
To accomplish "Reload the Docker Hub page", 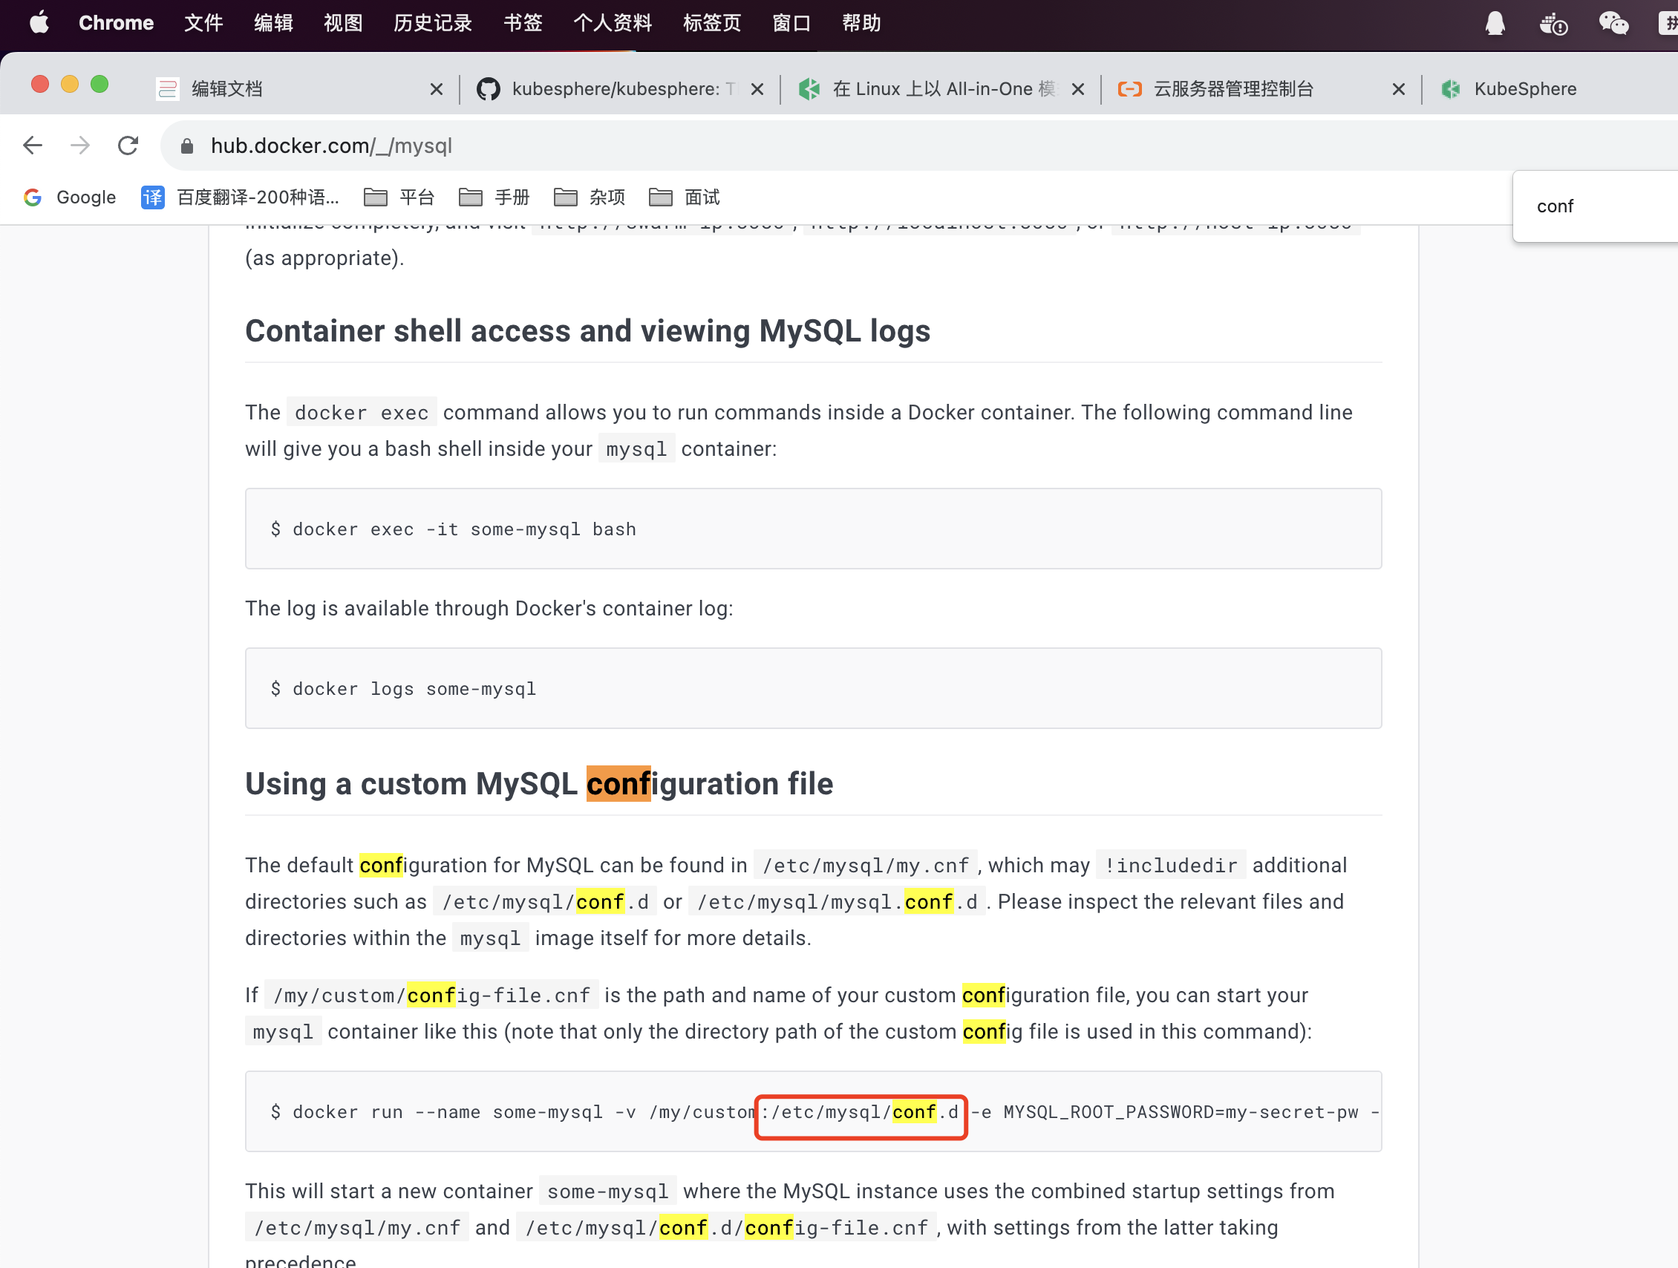I will (x=128, y=145).
